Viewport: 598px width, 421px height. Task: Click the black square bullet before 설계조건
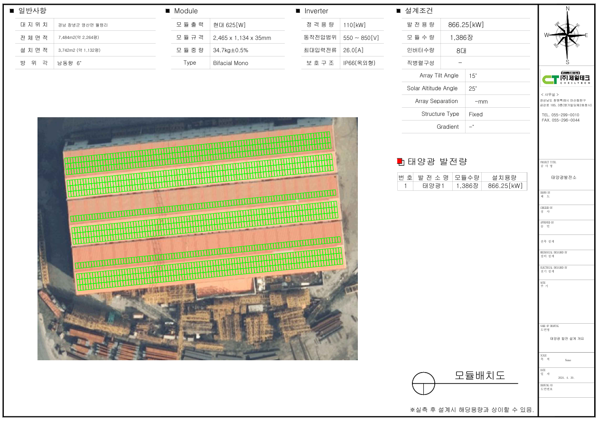[x=398, y=11]
